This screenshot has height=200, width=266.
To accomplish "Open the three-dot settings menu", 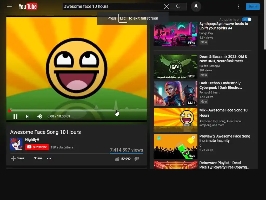I will (x=239, y=7).
